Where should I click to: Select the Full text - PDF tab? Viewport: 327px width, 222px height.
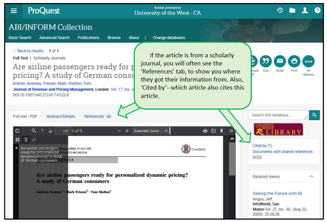(x=25, y=116)
